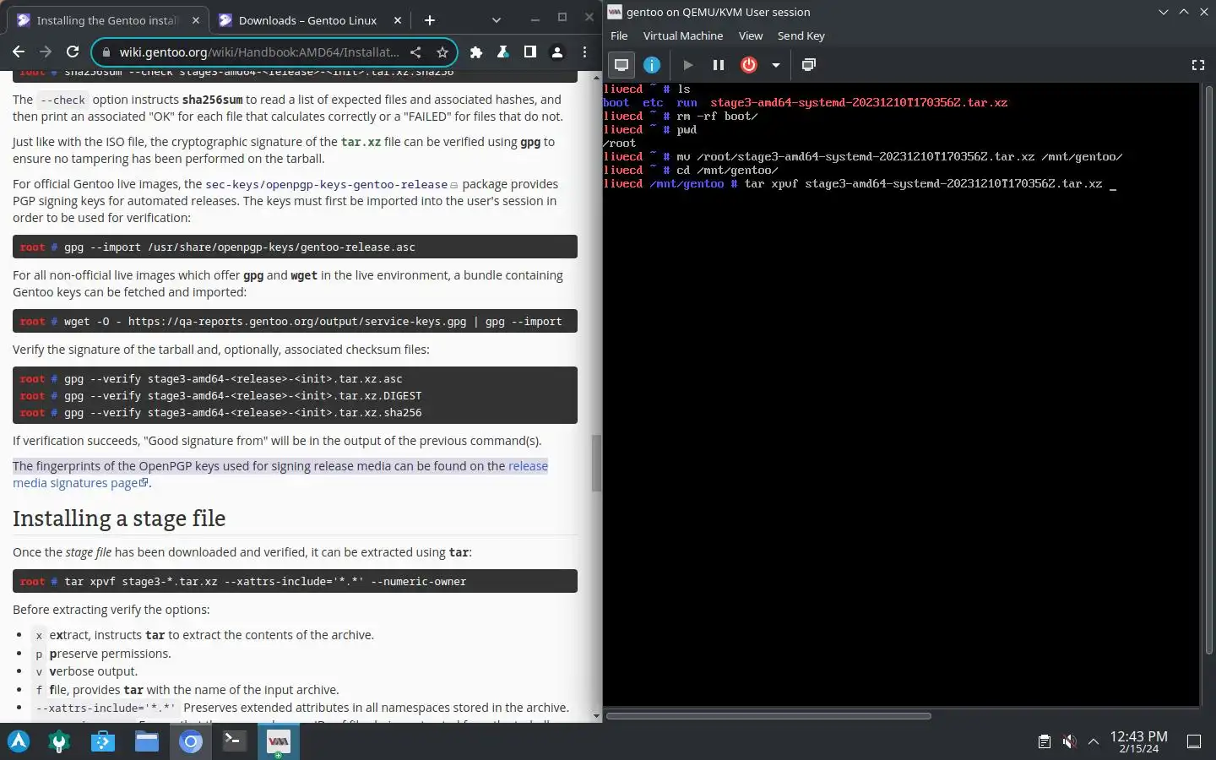This screenshot has height=760, width=1216.
Task: Show virtual hardware details info icon
Action: pos(652,65)
